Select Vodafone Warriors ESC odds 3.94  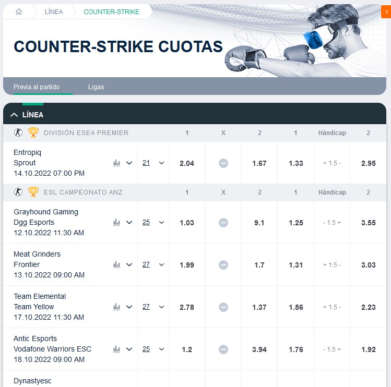(x=259, y=349)
